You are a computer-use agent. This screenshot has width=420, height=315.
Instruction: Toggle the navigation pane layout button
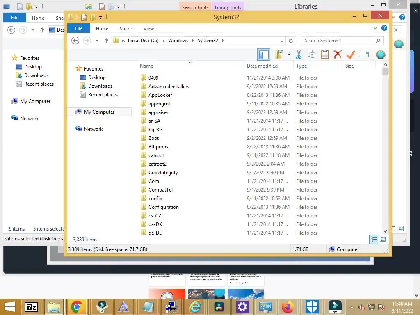pyautogui.click(x=264, y=55)
